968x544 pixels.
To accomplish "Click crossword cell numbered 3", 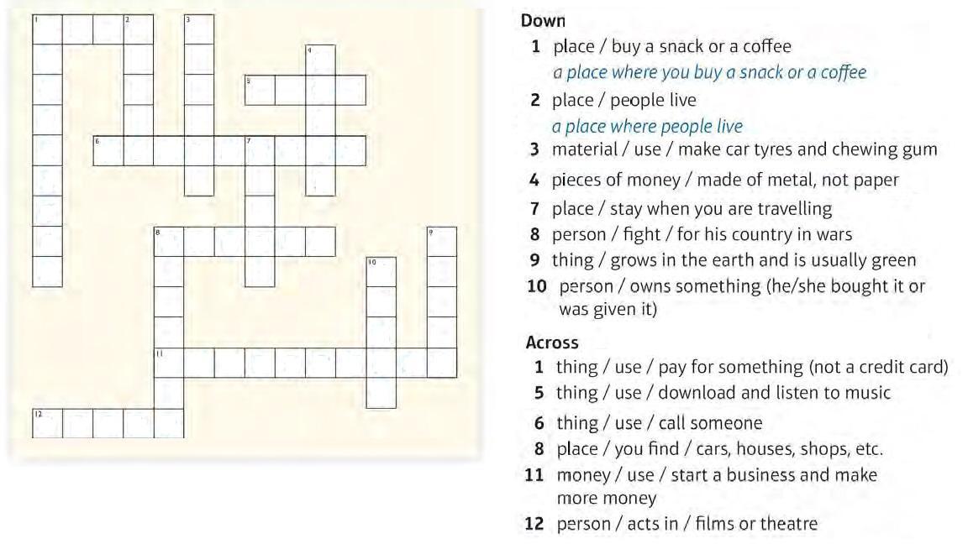I will tap(199, 29).
